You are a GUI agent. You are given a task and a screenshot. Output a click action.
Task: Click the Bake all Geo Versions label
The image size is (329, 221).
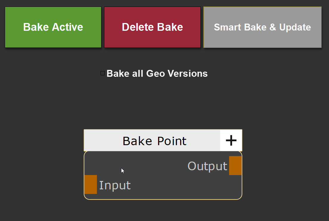(157, 73)
